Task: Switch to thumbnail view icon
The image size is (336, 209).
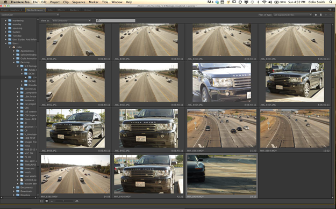Action: [46, 201]
